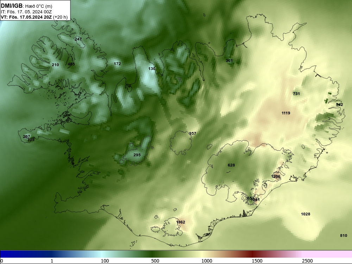Screen dimensions: 352x264
Task: Click the 1206 height value on the map
Action: coord(276,176)
